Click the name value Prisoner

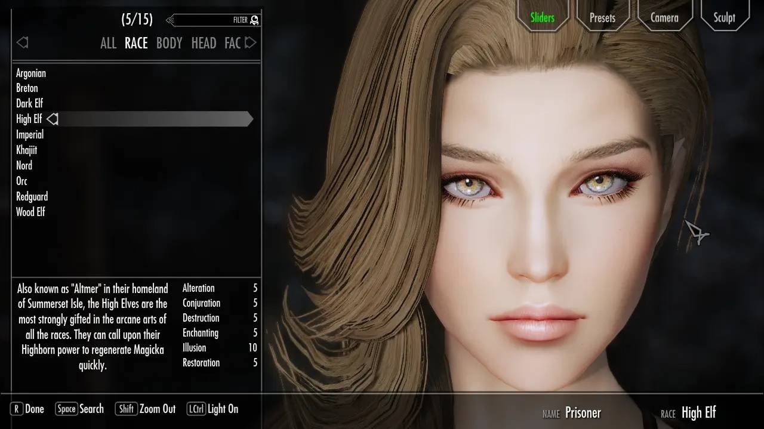click(x=583, y=413)
